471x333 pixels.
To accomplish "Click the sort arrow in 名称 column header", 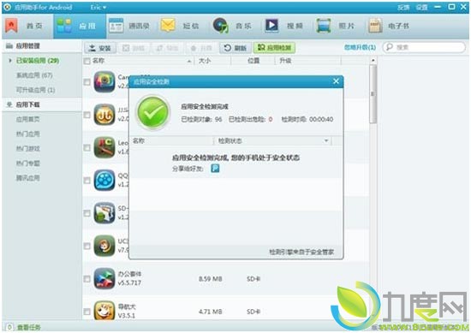I will click(x=189, y=61).
